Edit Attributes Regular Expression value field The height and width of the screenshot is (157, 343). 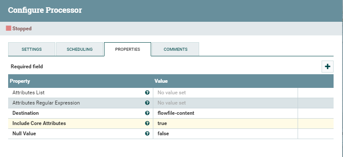225,103
